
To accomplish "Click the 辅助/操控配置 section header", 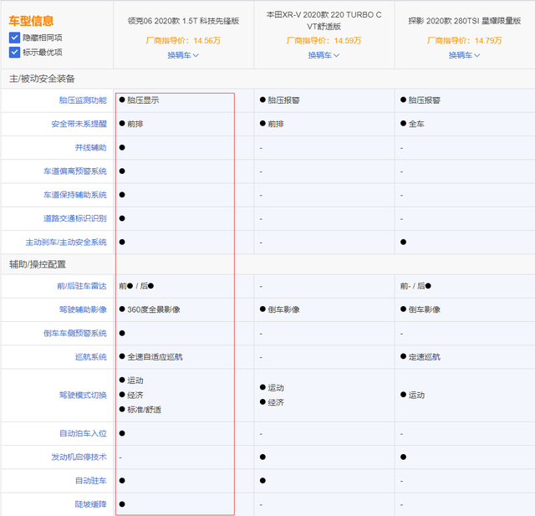I will point(38,264).
